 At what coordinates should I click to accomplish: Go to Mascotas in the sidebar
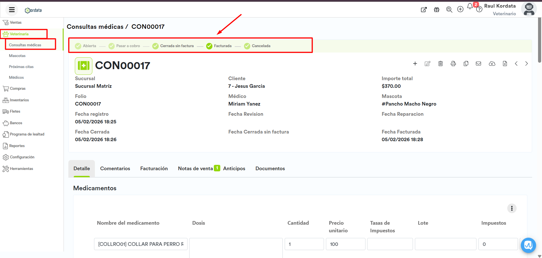point(17,56)
